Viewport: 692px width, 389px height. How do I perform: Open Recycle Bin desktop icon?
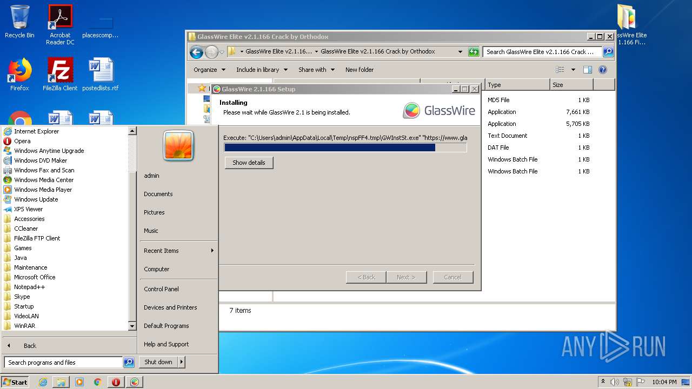(x=19, y=22)
